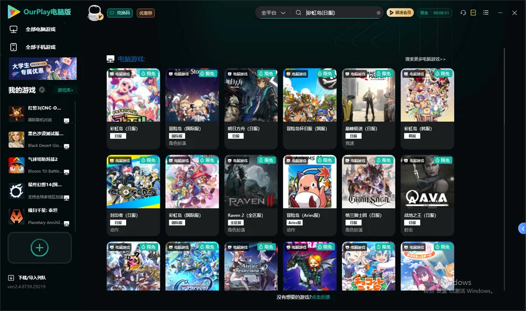Image resolution: width=526 pixels, height=311 pixels.
Task: Clear the search box text
Action: [x=378, y=13]
